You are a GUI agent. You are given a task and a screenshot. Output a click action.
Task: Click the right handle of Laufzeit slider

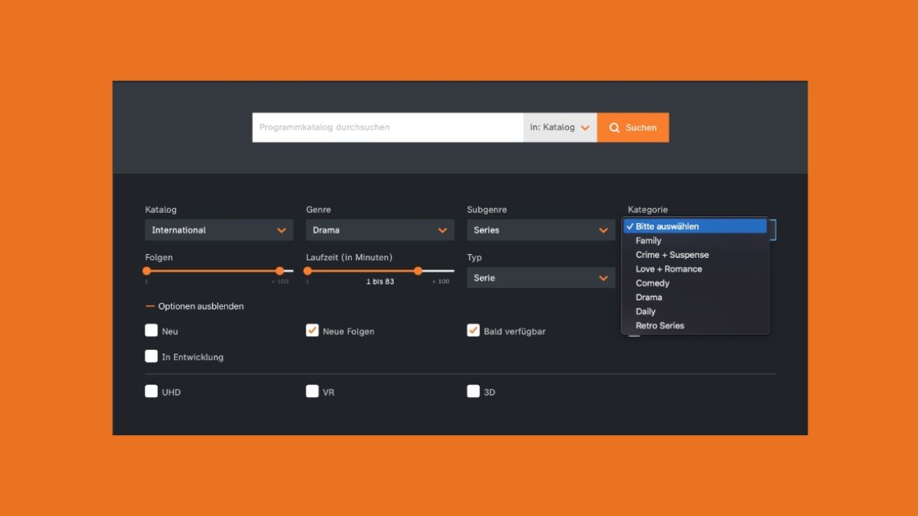coord(418,271)
